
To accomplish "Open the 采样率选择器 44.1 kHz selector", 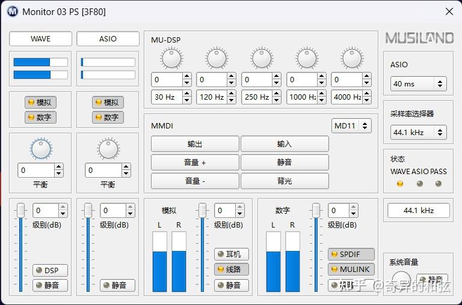I will point(419,132).
